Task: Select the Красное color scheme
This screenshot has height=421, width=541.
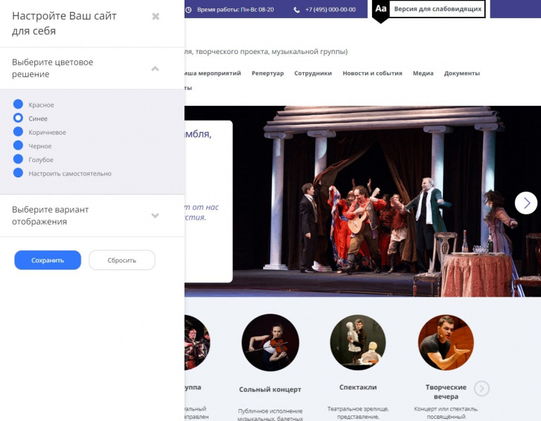Action: (x=18, y=105)
